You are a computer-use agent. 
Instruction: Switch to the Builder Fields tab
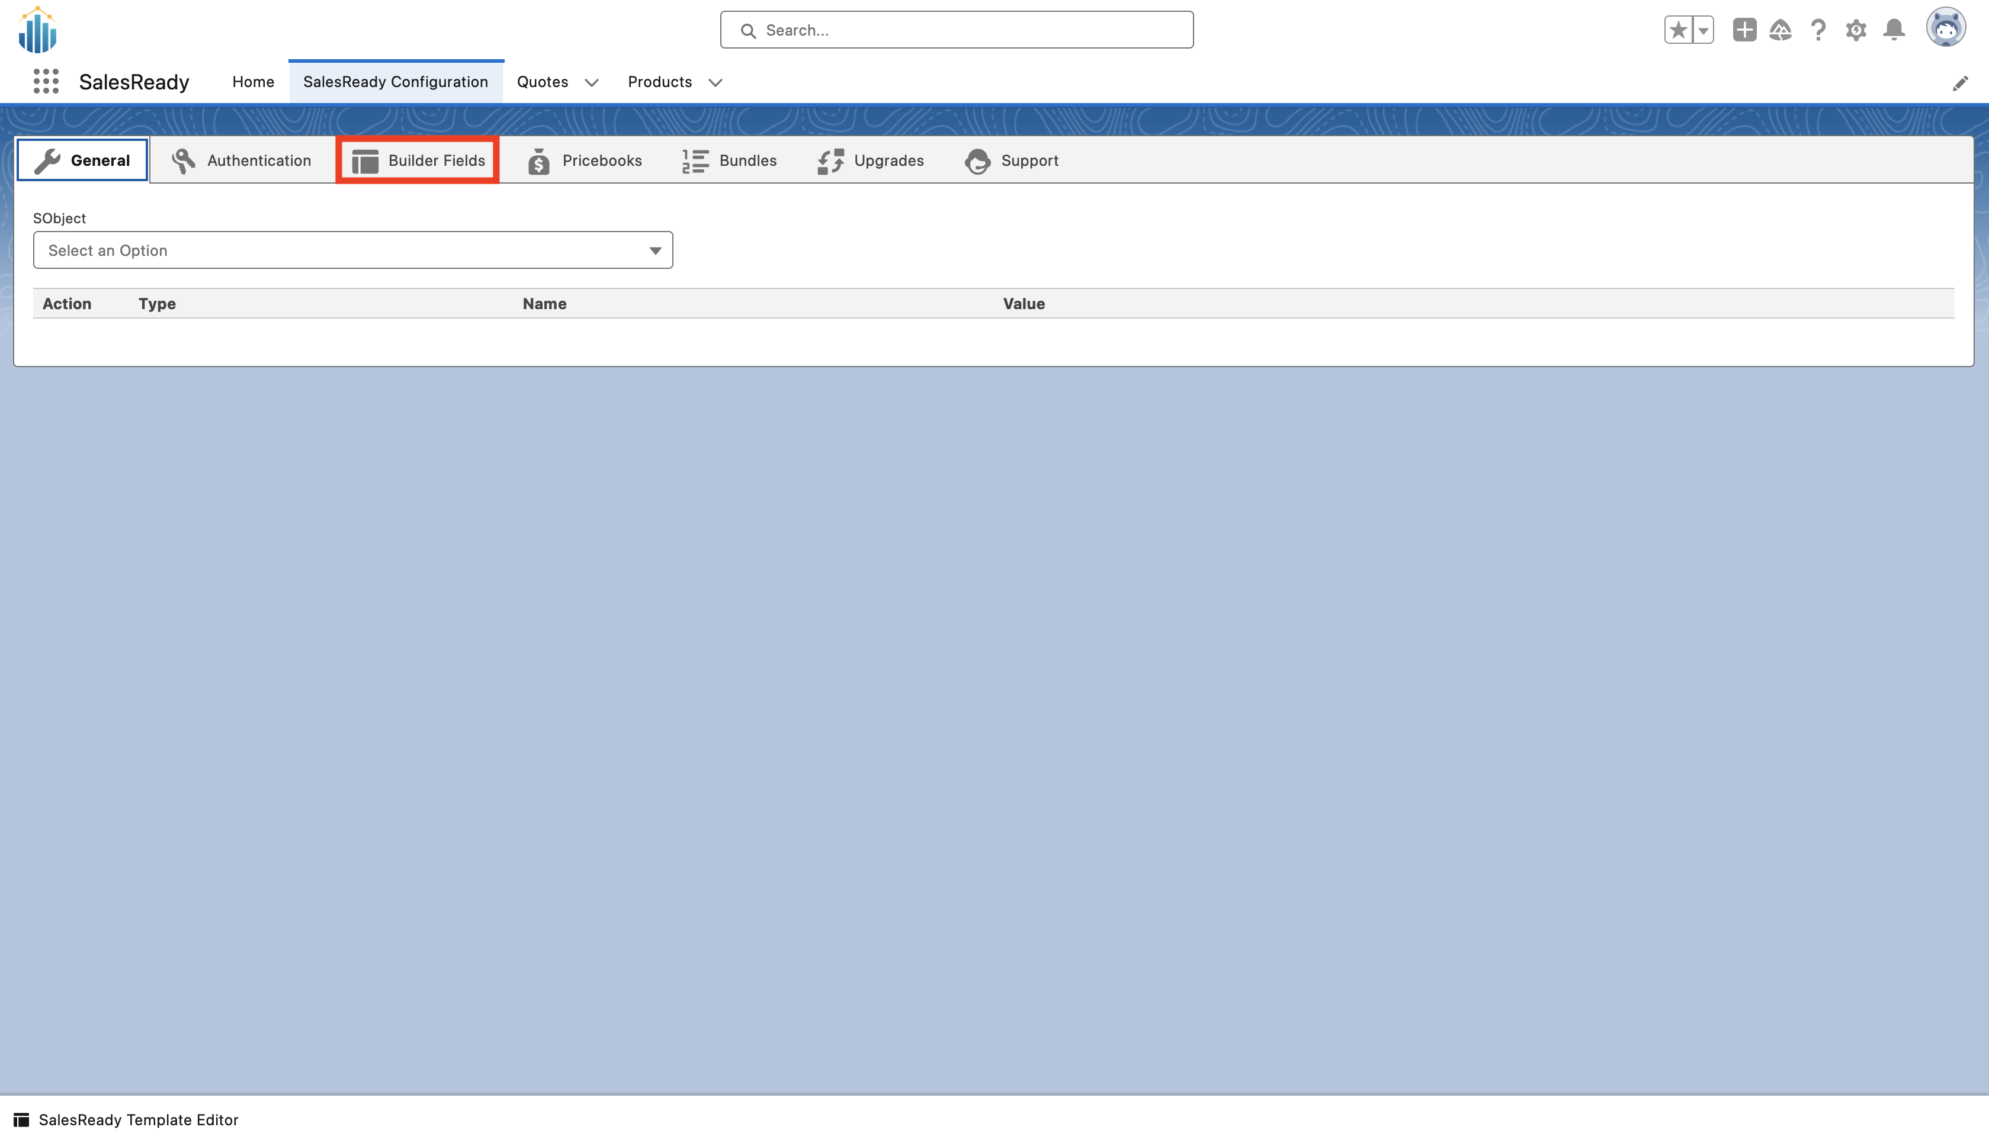click(418, 160)
